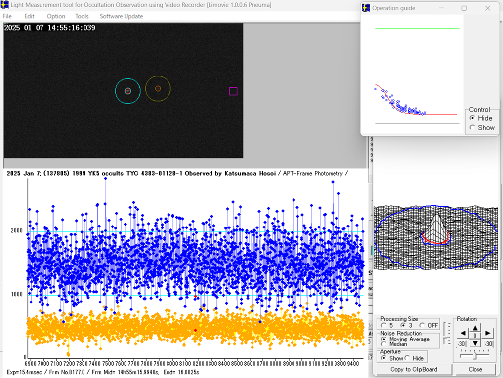Open the Option menu

point(56,16)
